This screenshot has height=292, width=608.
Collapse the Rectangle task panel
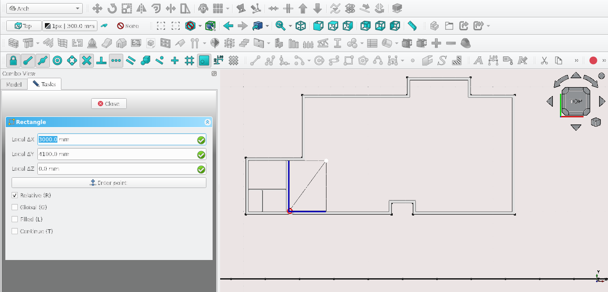(207, 122)
